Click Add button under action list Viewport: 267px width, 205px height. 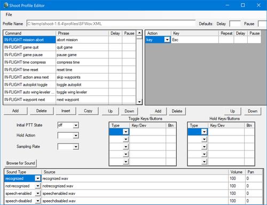158,111
